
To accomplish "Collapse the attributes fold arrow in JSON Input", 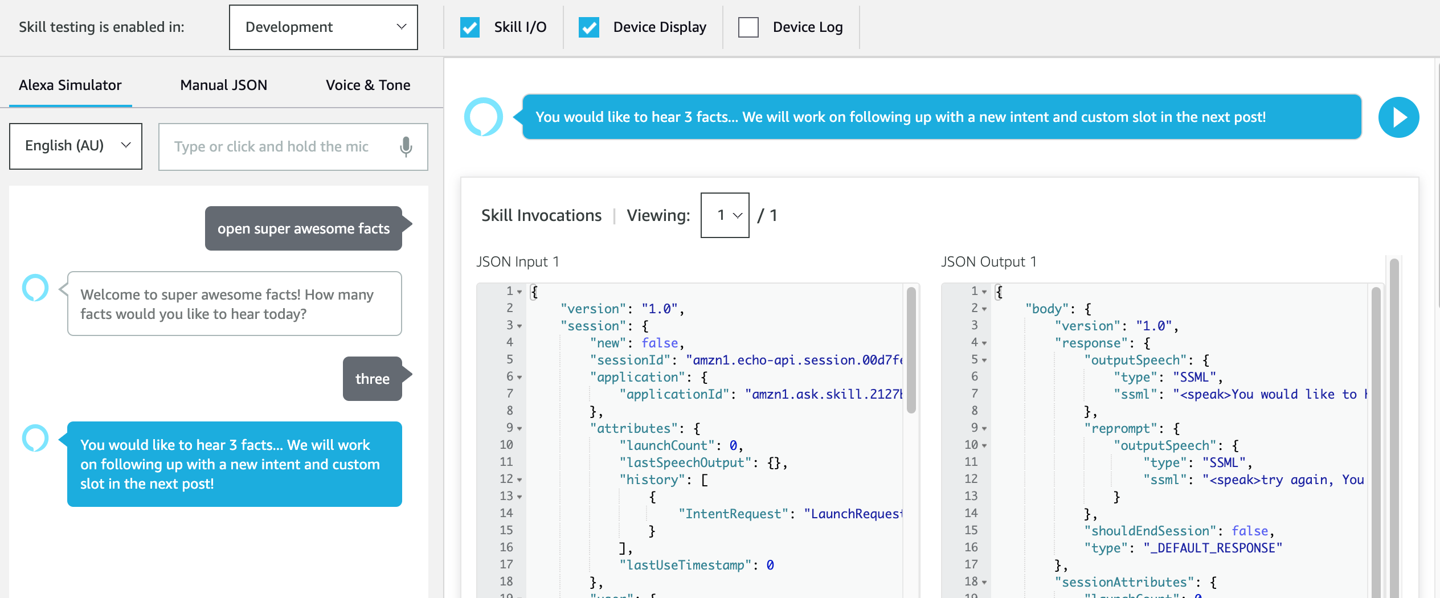I will tap(519, 428).
